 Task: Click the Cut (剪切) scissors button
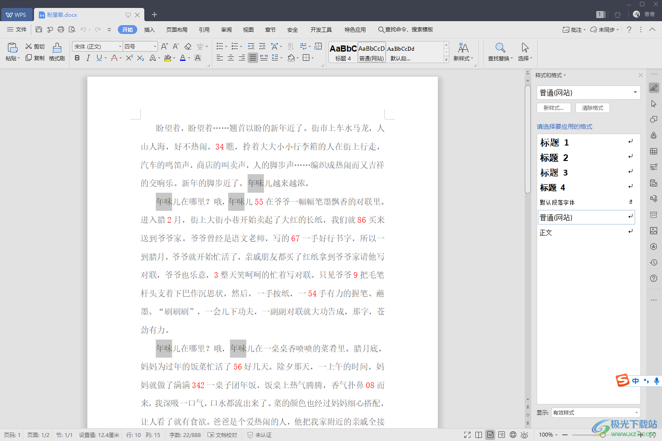pyautogui.click(x=35, y=46)
